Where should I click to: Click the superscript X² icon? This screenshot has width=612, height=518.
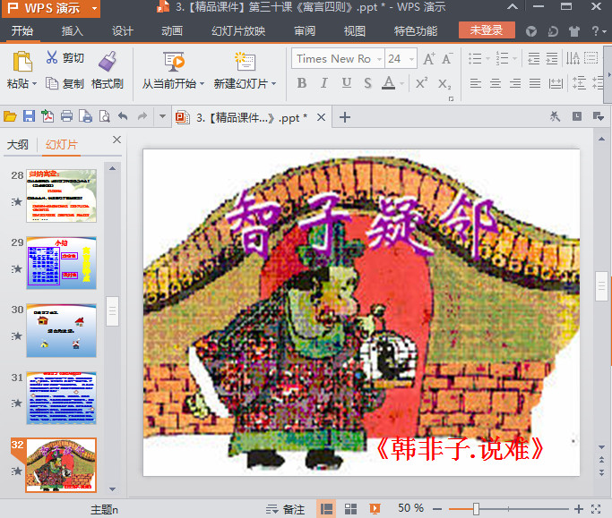pyautogui.click(x=422, y=83)
